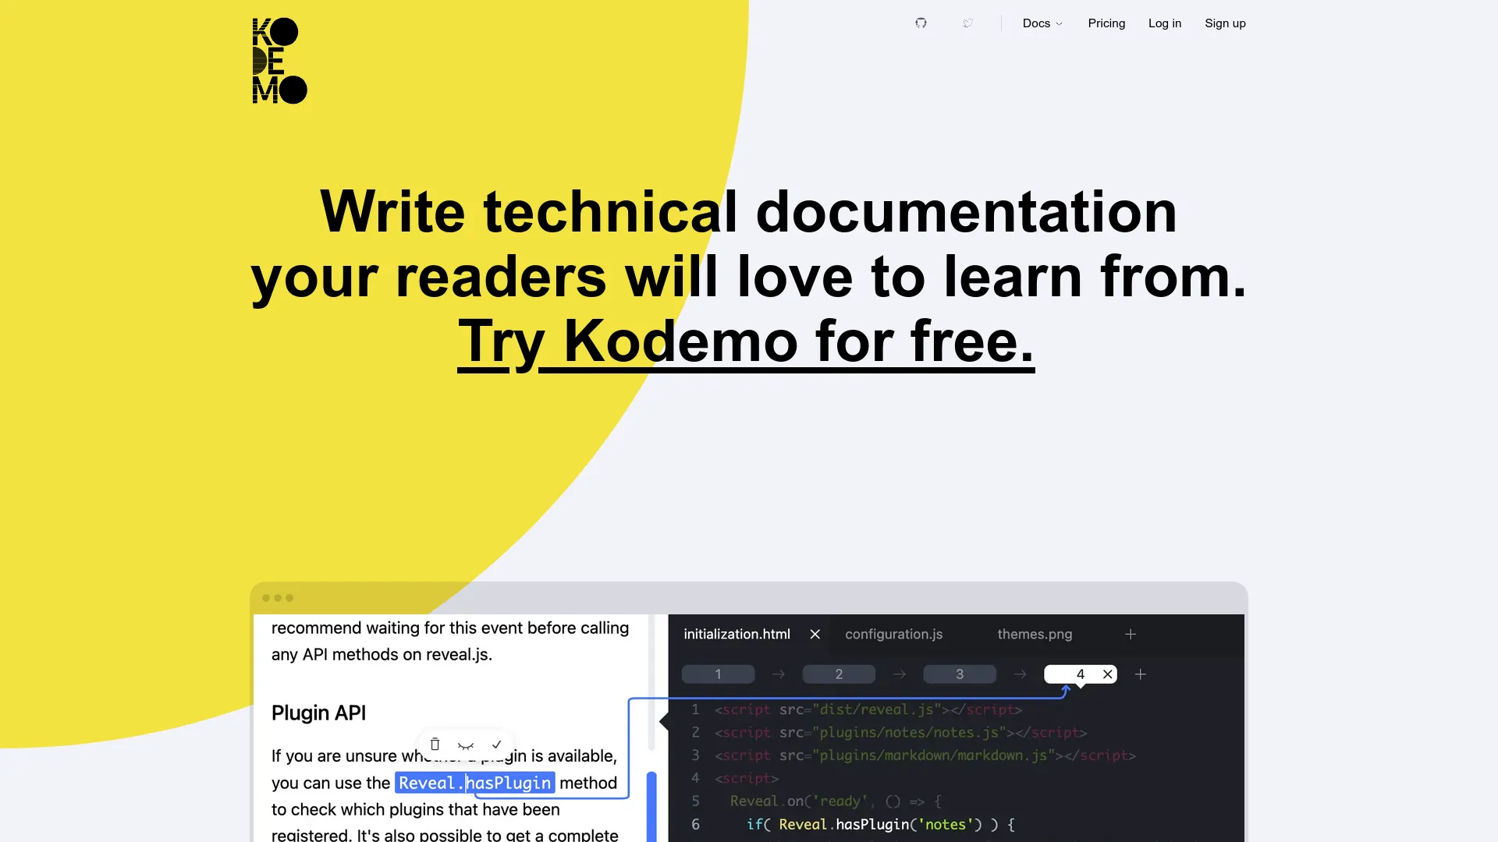Expand the Docs dropdown menu
The height and width of the screenshot is (842, 1498).
(x=1042, y=23)
